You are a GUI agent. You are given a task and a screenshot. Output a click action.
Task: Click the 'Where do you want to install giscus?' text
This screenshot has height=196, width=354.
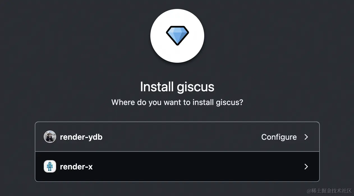[177, 102]
